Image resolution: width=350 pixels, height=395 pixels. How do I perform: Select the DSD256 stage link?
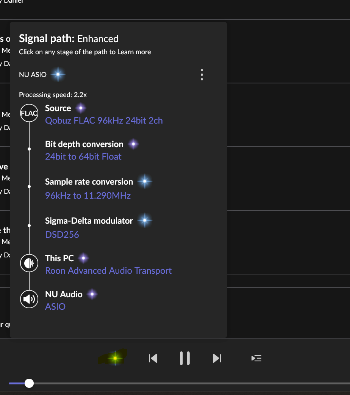click(x=62, y=235)
